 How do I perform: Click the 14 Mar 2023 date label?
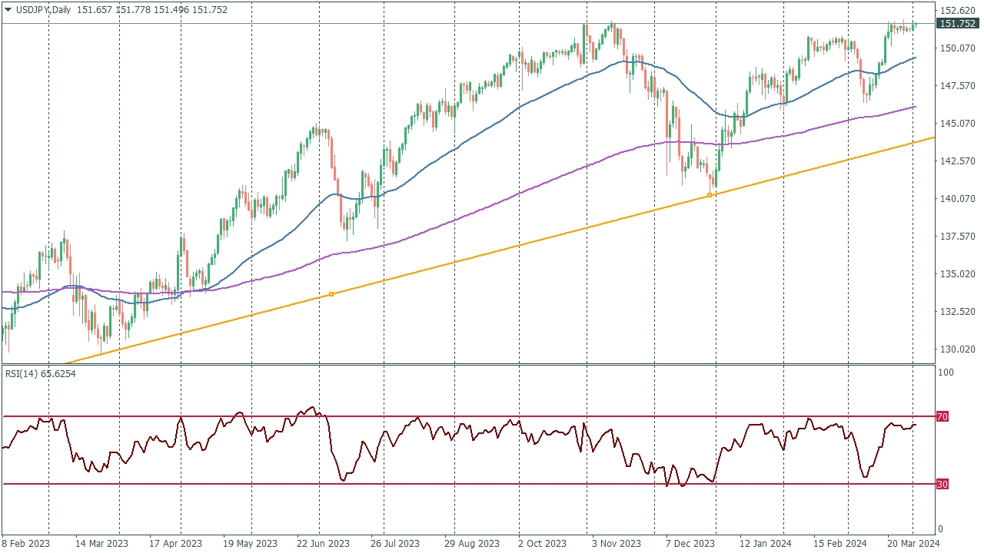coord(101,543)
